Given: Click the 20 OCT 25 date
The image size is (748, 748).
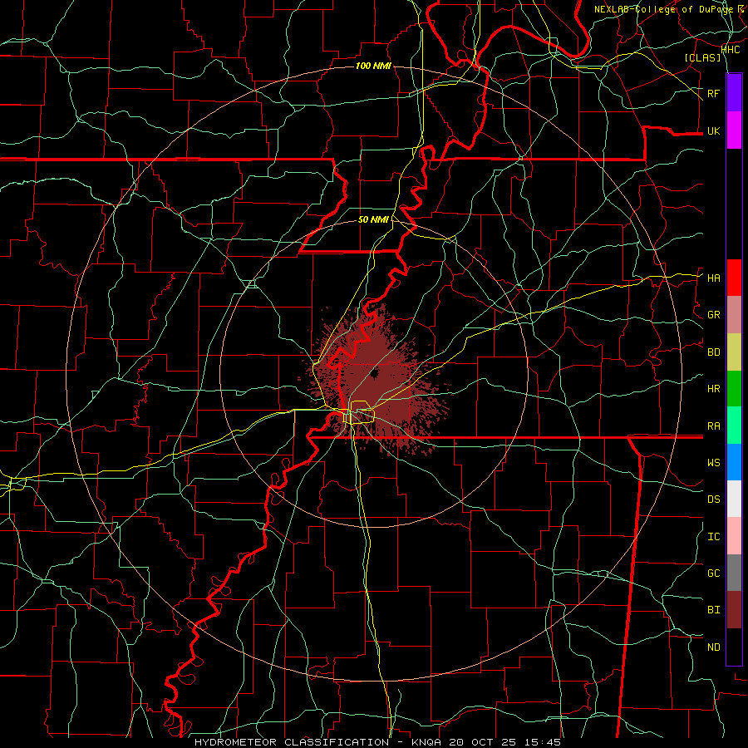Looking at the screenshot, I should (x=483, y=742).
